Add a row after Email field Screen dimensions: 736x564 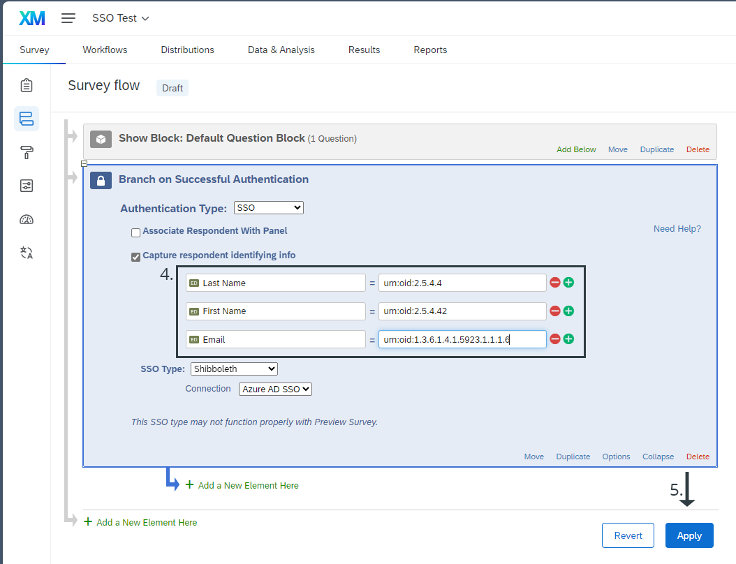pyautogui.click(x=568, y=339)
